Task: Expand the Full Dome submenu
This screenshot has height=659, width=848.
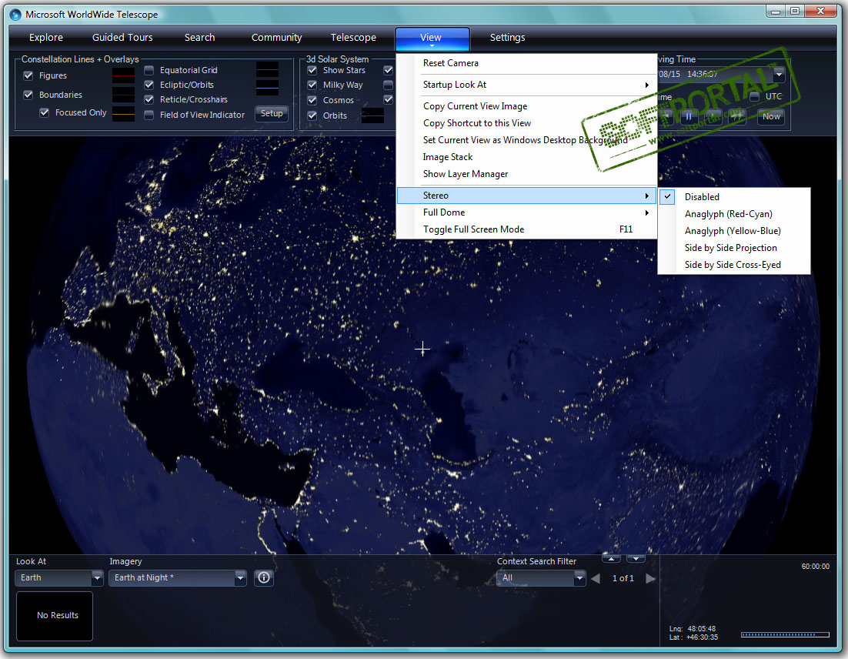Action: 527,212
